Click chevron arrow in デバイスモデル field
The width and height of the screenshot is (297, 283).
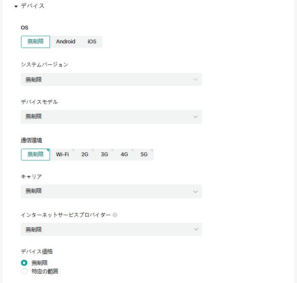[x=195, y=117]
